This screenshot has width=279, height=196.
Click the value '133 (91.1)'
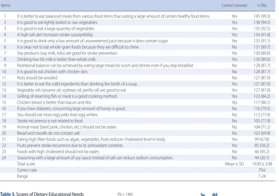[262, 41]
